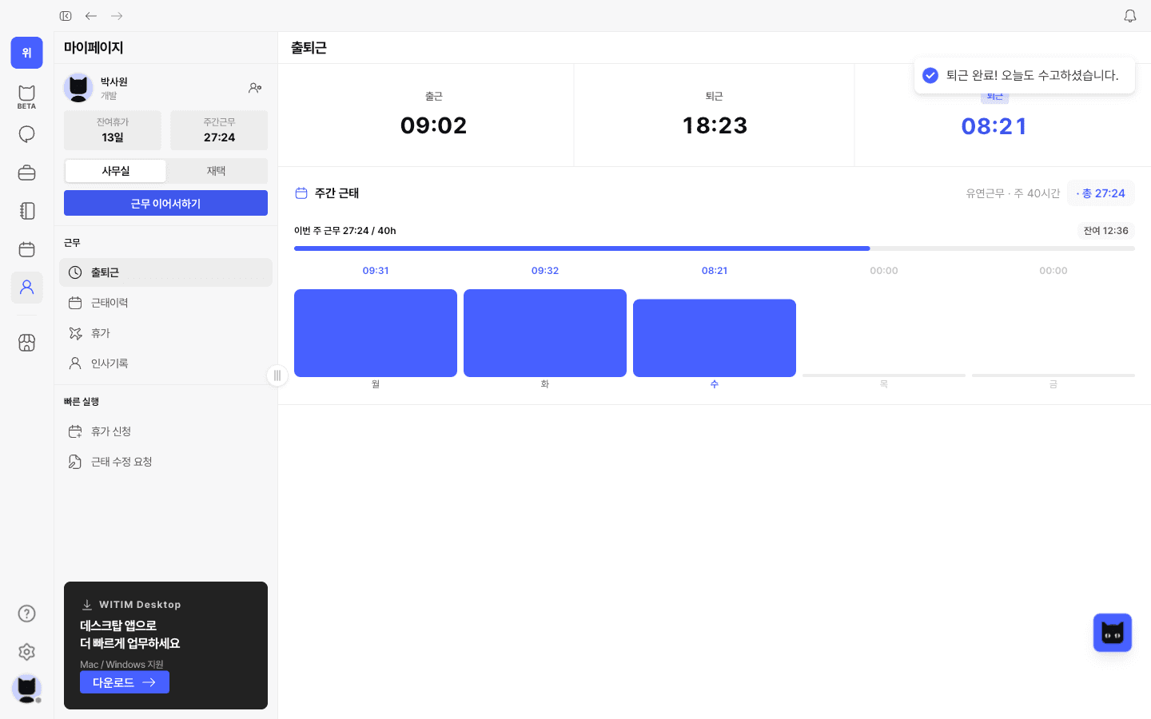Open the 출퇴근 menu item
The image size is (1151, 719).
coord(165,272)
